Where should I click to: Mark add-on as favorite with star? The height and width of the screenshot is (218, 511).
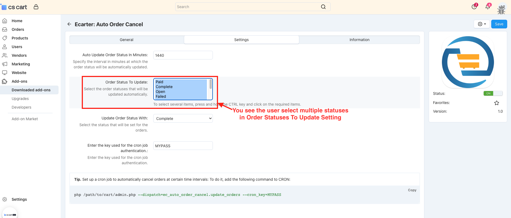497,103
